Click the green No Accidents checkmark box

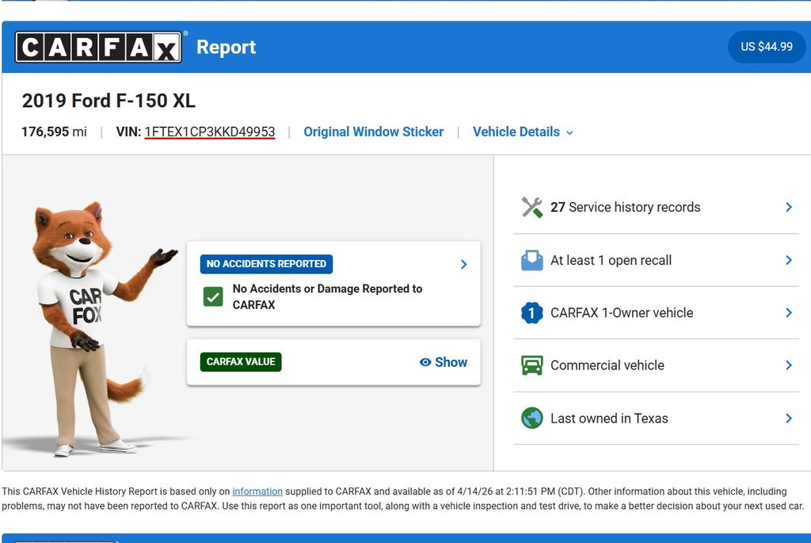(213, 297)
